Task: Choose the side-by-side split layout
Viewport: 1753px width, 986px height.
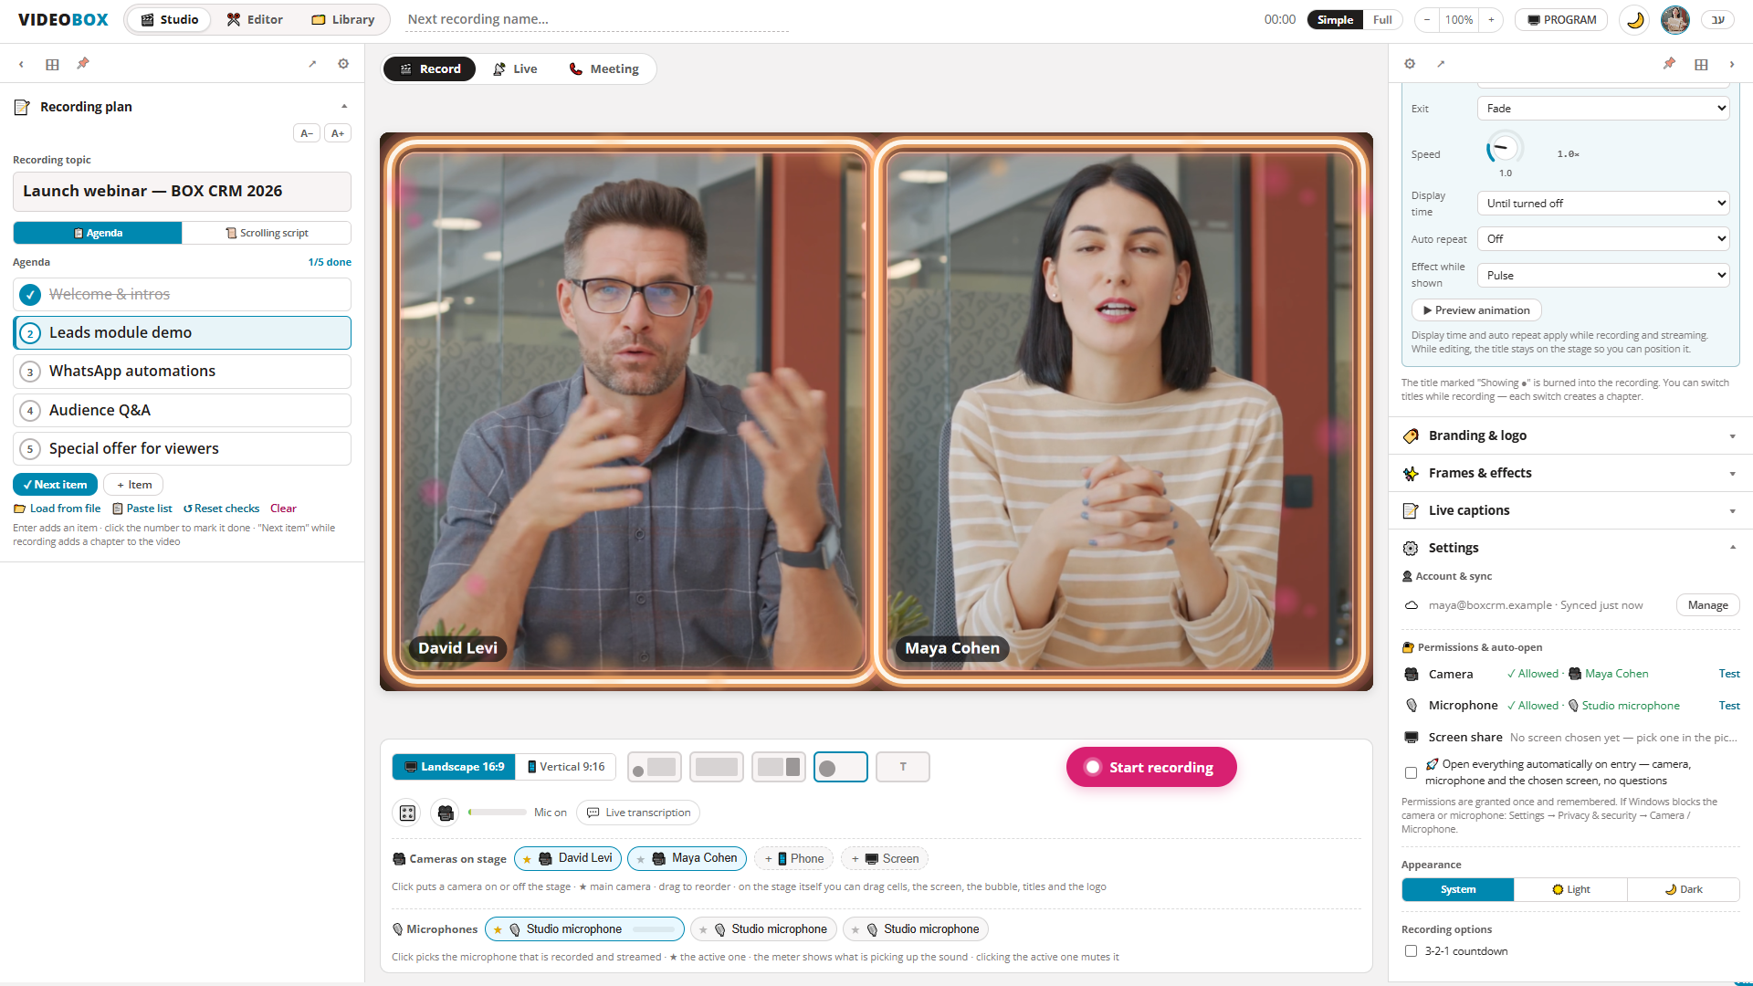Action: (779, 767)
